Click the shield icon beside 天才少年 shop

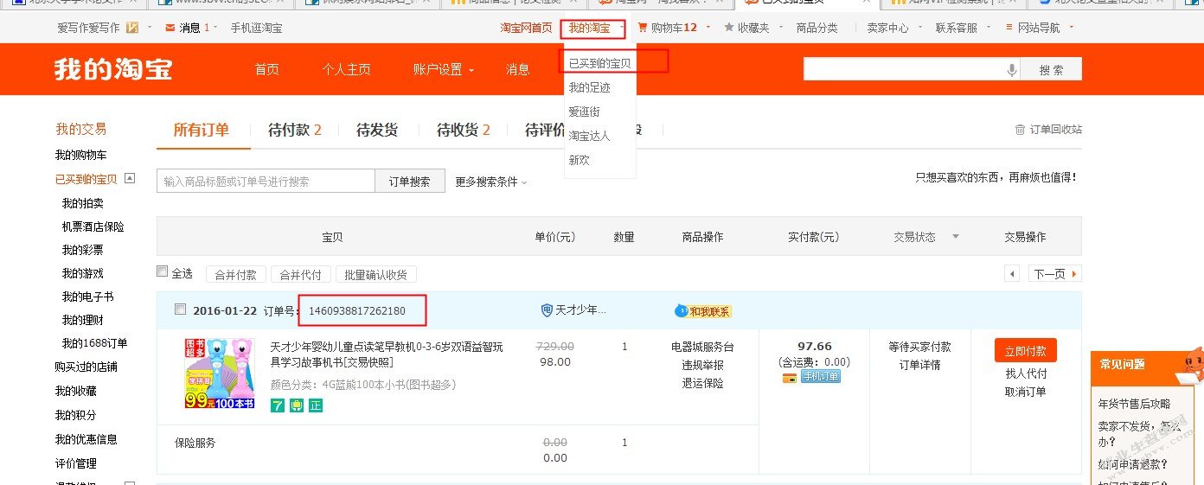click(x=547, y=310)
